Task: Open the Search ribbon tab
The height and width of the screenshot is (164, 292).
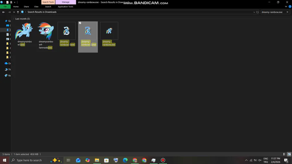Action: (48, 6)
